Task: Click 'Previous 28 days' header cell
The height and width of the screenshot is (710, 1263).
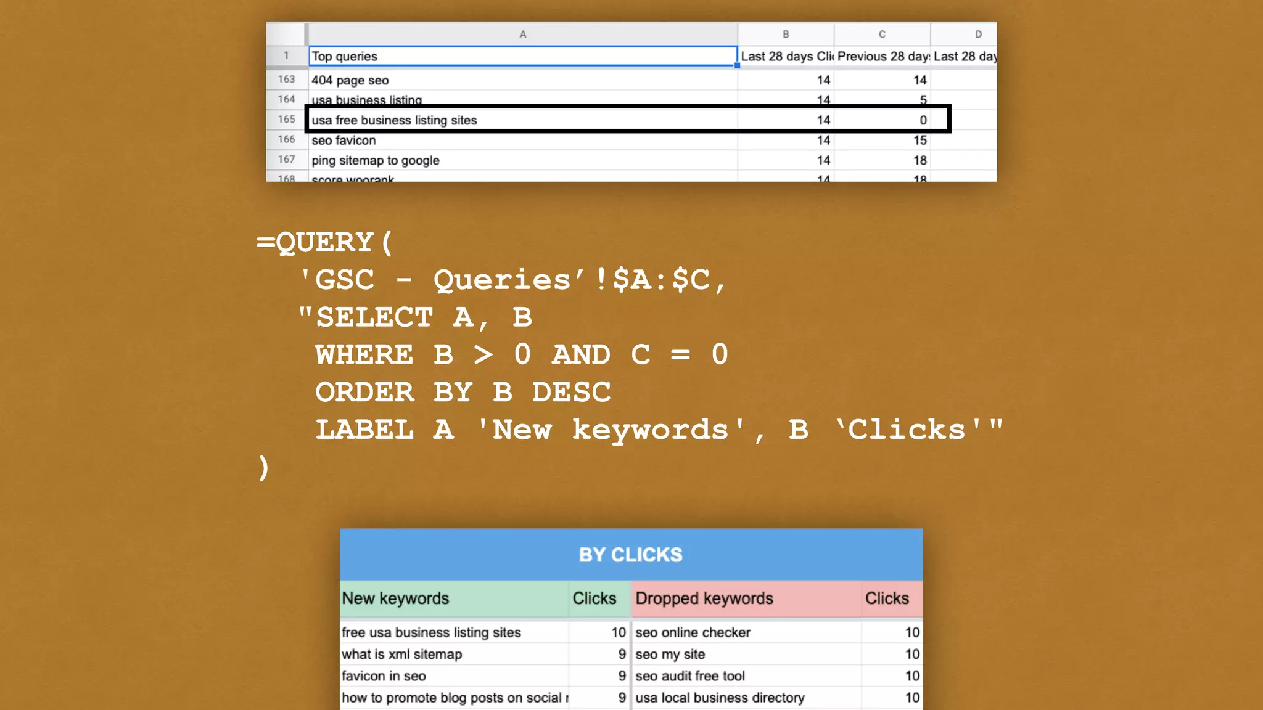Action: tap(882, 56)
